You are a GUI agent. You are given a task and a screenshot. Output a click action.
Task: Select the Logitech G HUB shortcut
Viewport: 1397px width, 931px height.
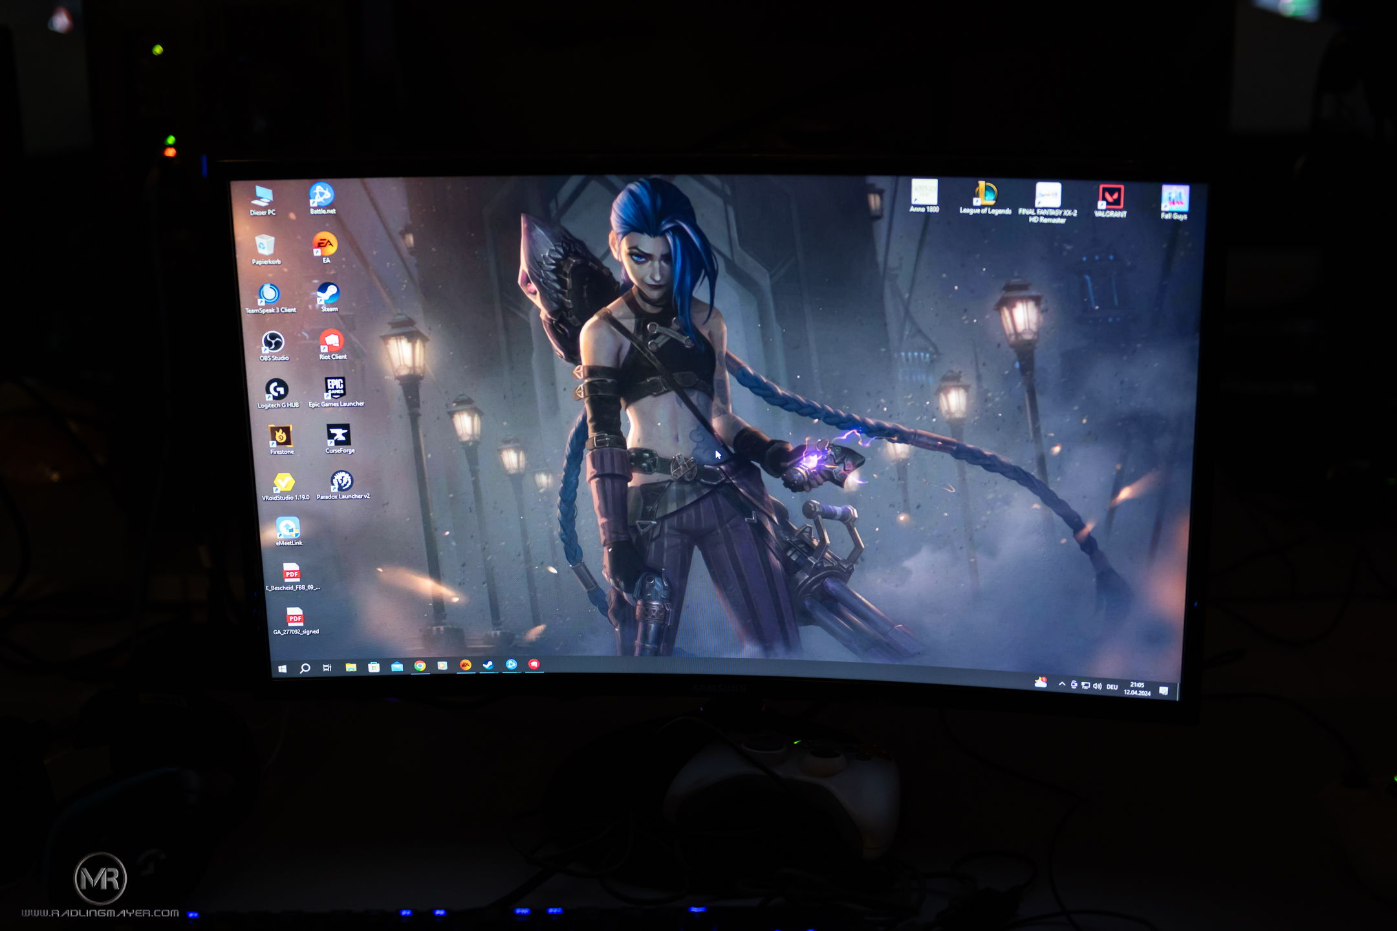tap(277, 394)
